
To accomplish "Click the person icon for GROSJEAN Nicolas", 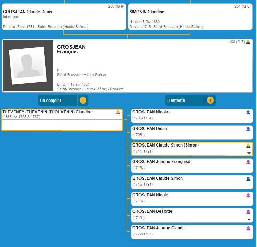I will click(x=248, y=112).
